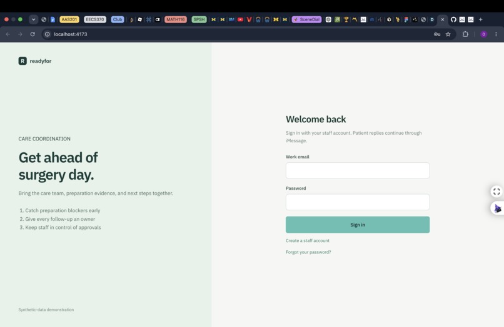Click the readyfor brand name text
504x327 pixels.
coord(41,61)
